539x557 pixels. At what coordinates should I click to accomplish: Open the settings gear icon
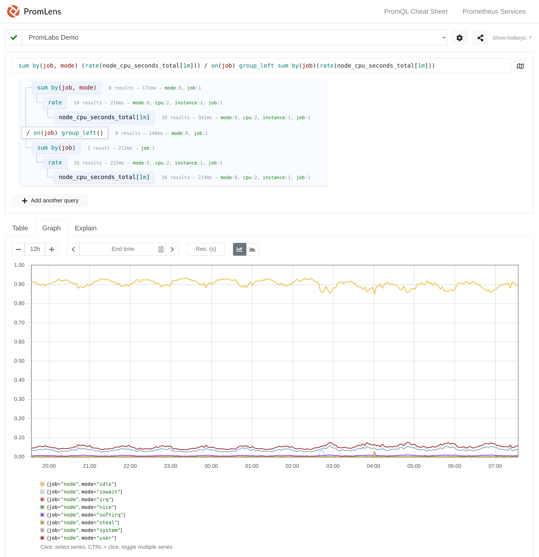(459, 37)
